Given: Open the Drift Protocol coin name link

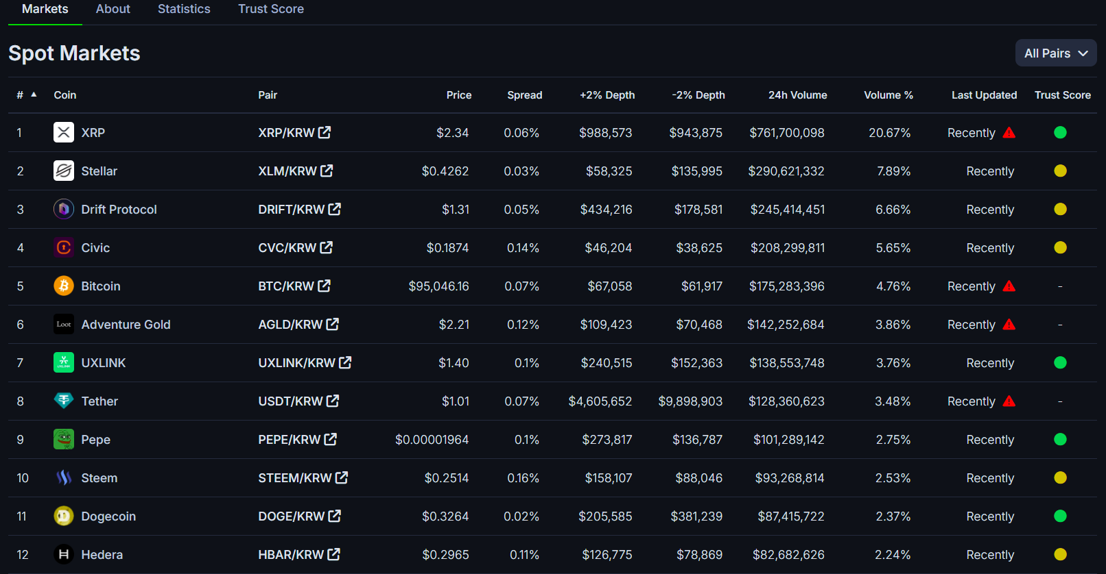Looking at the screenshot, I should point(119,210).
